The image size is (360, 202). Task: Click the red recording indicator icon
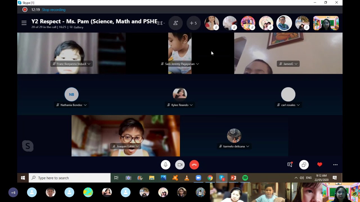click(25, 10)
